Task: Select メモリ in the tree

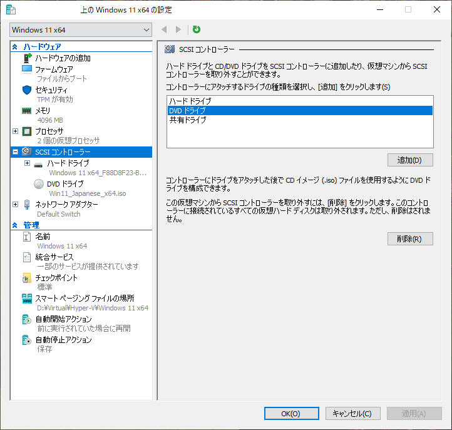Action: tap(43, 111)
